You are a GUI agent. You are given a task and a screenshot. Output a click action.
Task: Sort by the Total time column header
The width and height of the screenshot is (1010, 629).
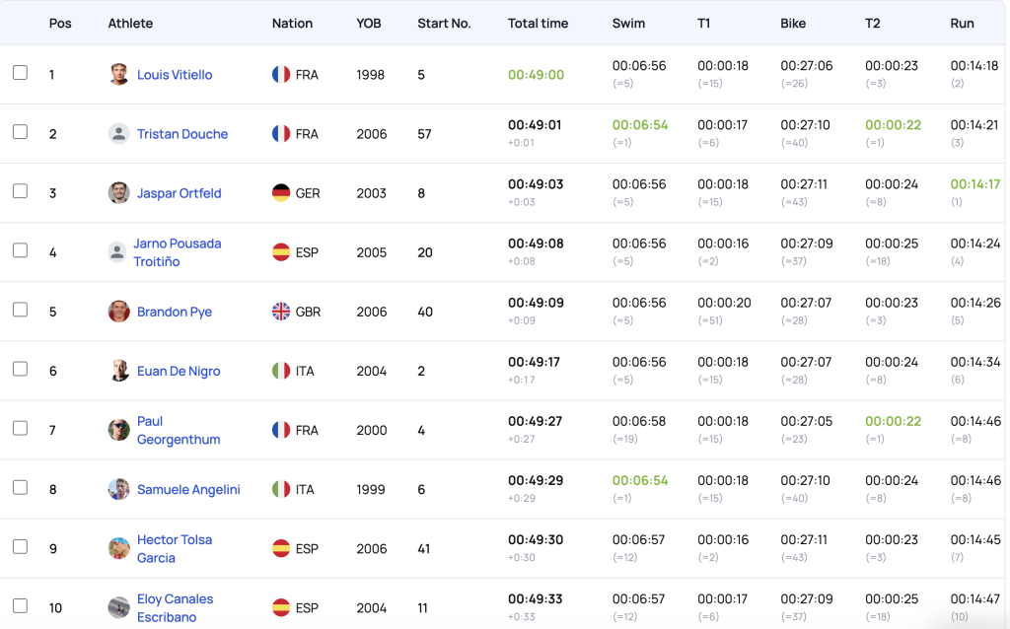pyautogui.click(x=538, y=23)
